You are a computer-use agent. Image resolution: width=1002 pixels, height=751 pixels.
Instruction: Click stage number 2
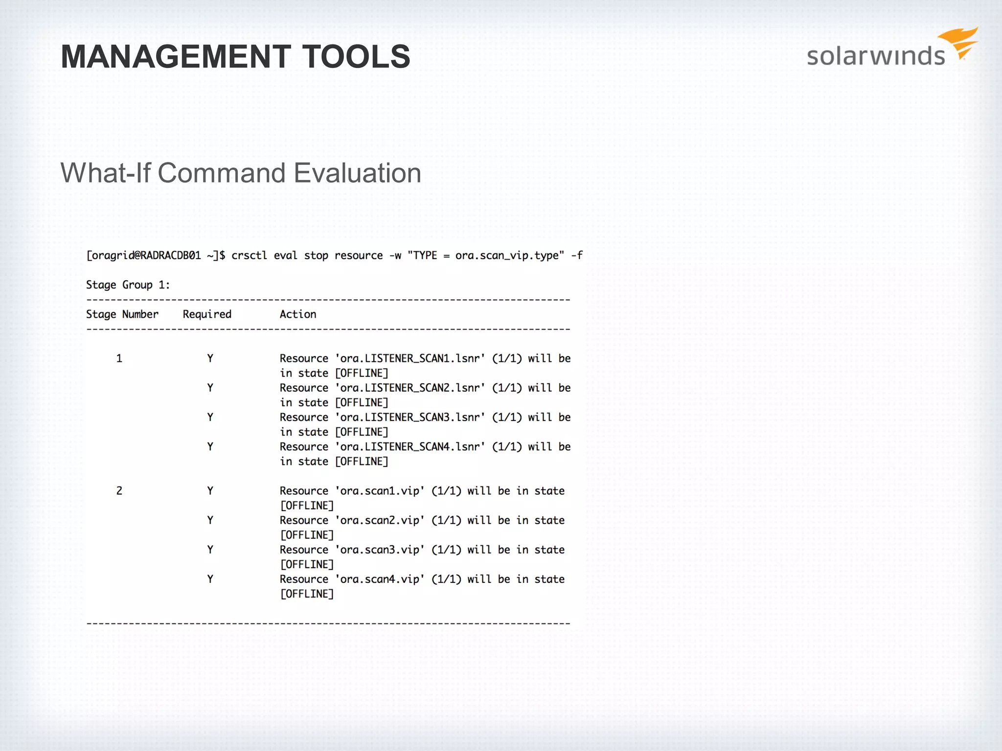(x=119, y=490)
